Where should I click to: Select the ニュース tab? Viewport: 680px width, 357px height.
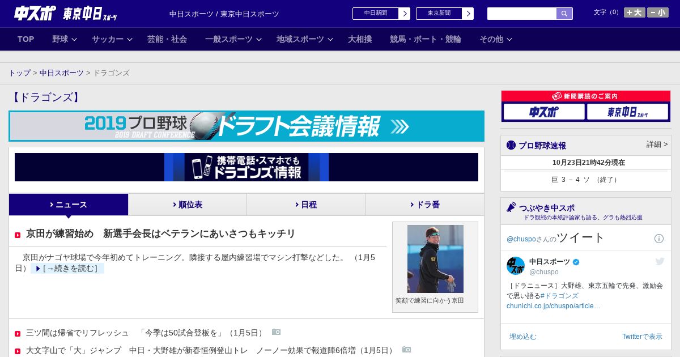[69, 205]
